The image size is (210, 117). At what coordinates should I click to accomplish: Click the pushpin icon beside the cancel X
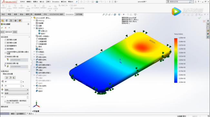click(9, 28)
